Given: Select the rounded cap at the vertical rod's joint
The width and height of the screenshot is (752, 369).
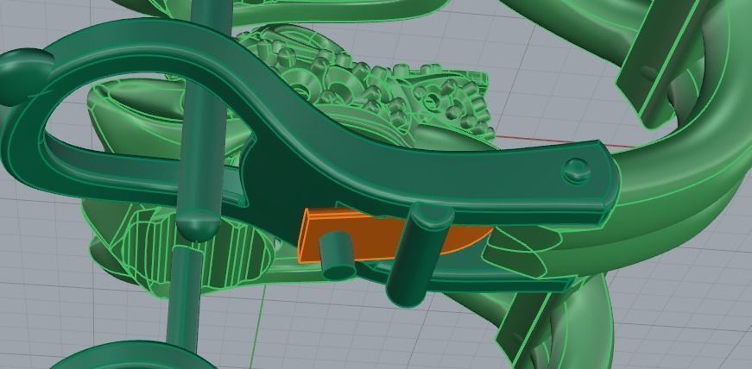Looking at the screenshot, I should pos(199,224).
